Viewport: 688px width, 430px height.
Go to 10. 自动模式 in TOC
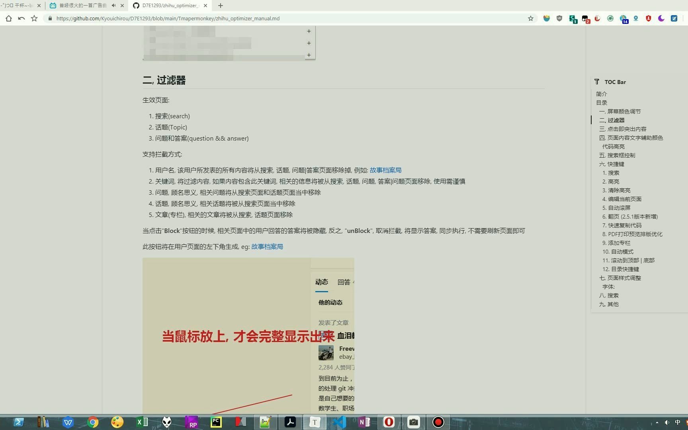coord(618,252)
